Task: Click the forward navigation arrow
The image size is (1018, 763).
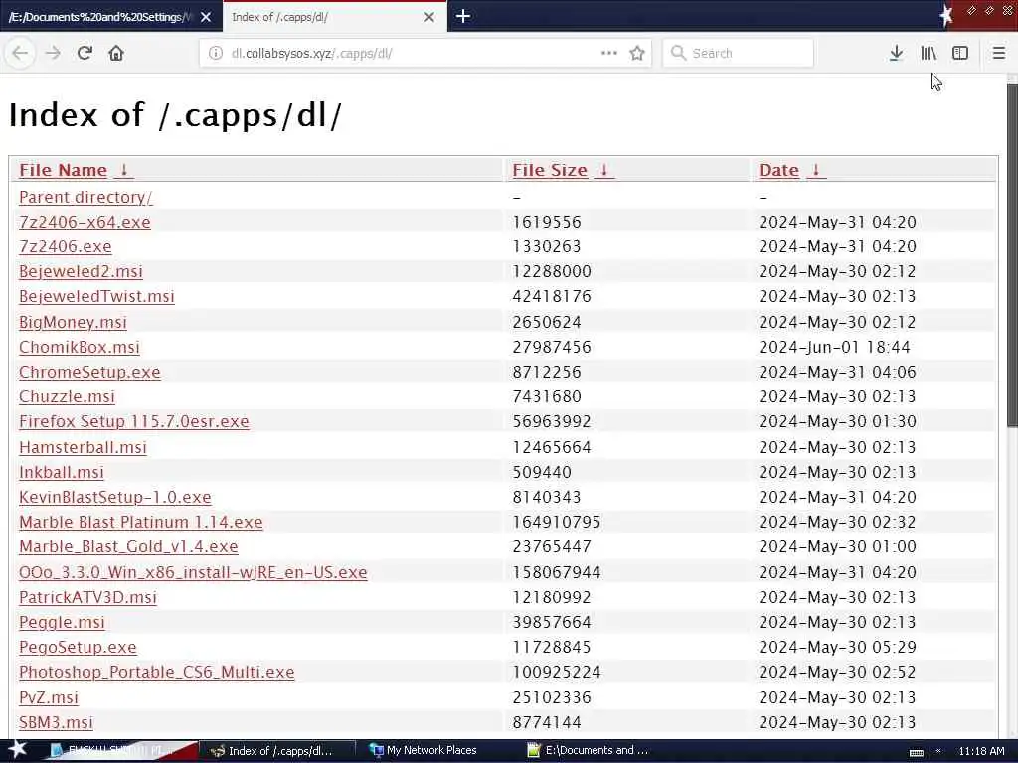Action: pyautogui.click(x=53, y=53)
